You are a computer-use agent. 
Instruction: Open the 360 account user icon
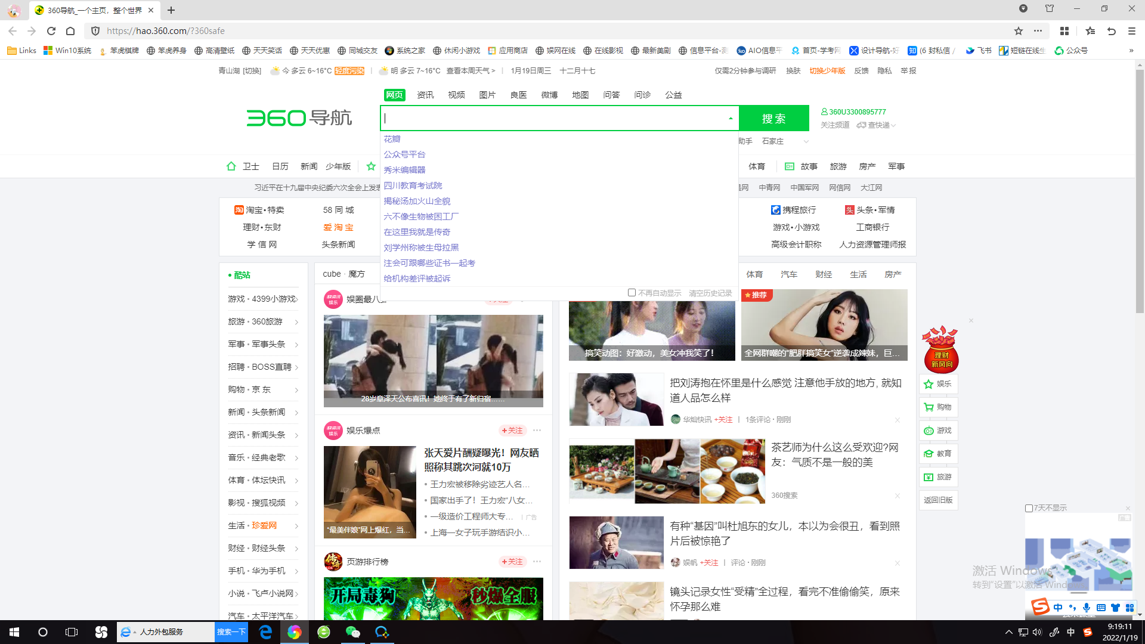point(824,112)
